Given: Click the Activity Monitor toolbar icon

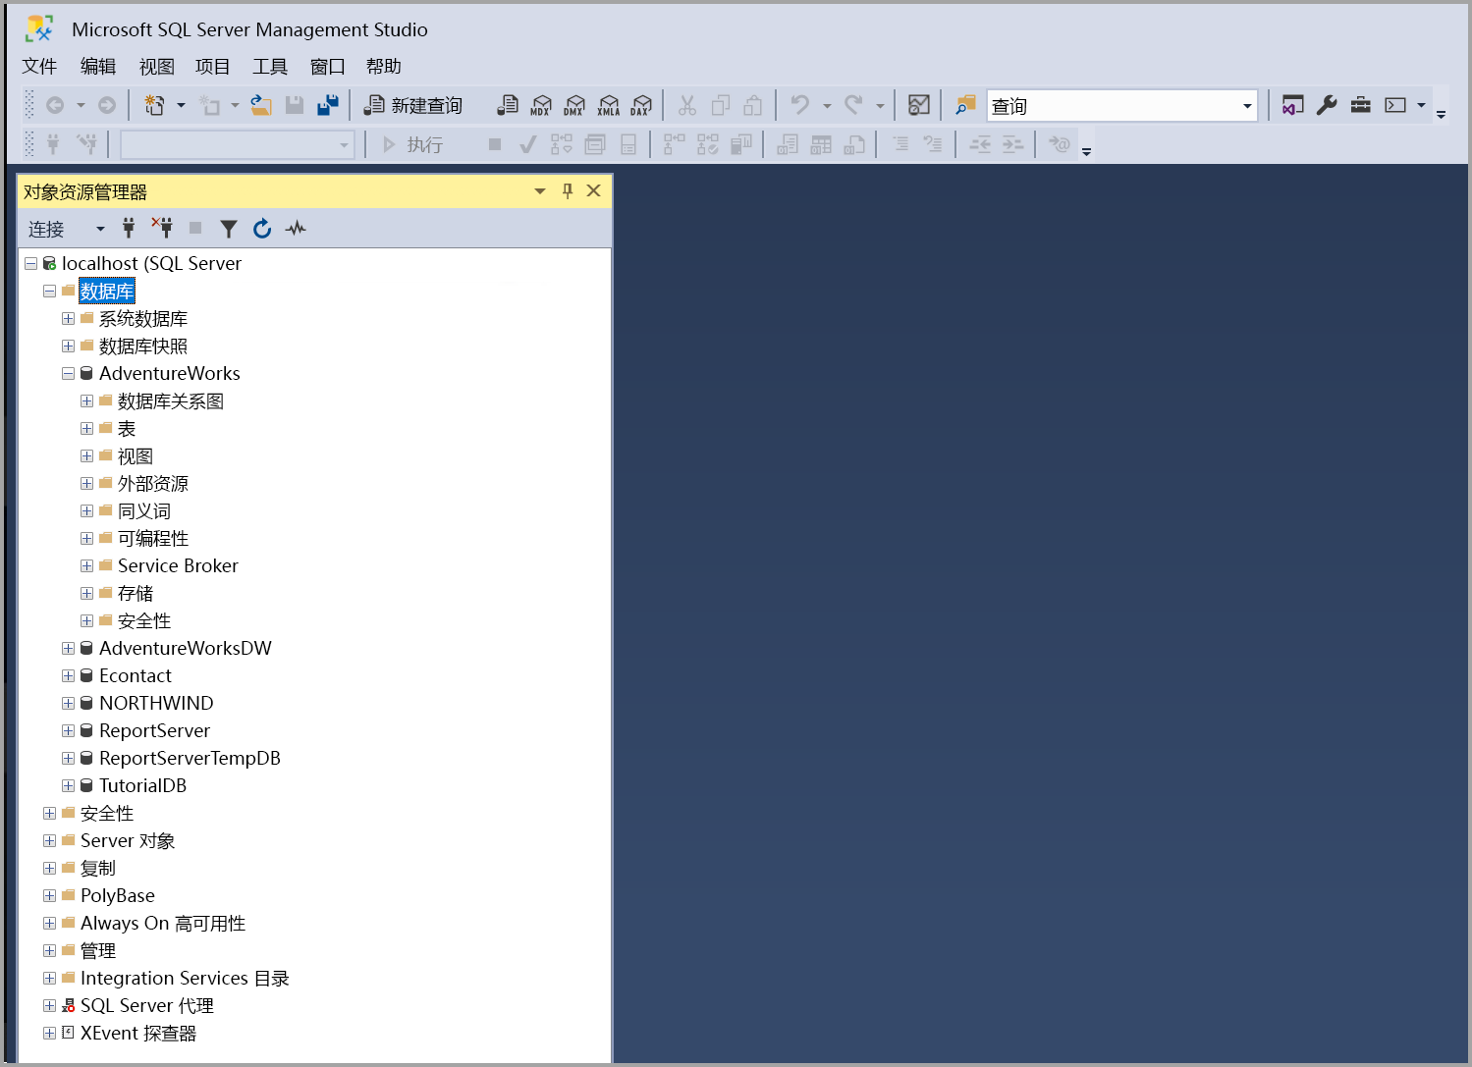Looking at the screenshot, I should click(919, 105).
